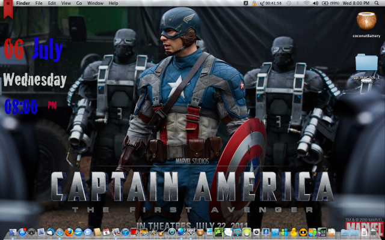Open the Window menu
This screenshot has height=240, width=385.
(x=94, y=4)
